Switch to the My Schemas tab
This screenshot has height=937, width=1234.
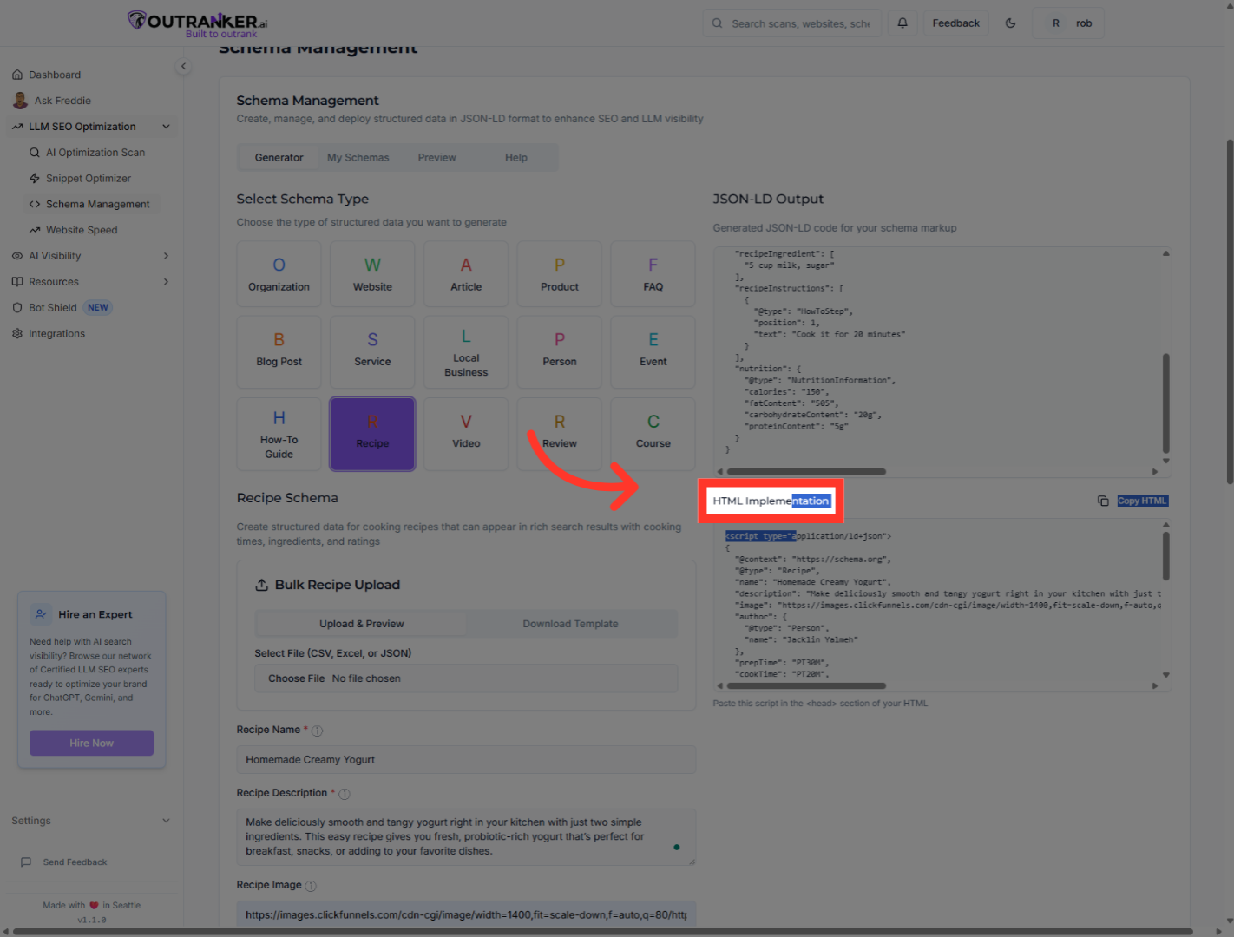coord(358,157)
